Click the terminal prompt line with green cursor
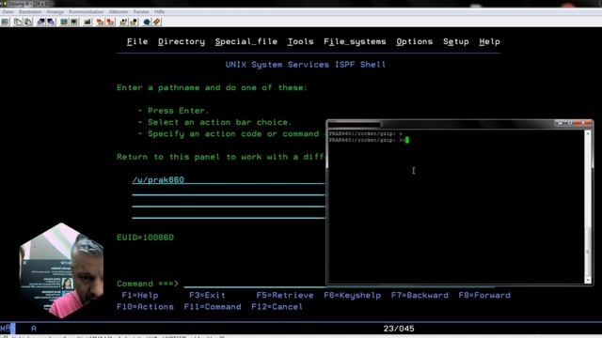This screenshot has width=602, height=338. [369, 140]
